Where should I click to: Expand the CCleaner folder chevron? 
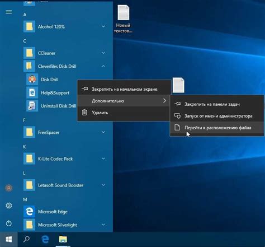[103, 53]
